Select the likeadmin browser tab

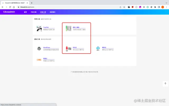tap(15, 3)
